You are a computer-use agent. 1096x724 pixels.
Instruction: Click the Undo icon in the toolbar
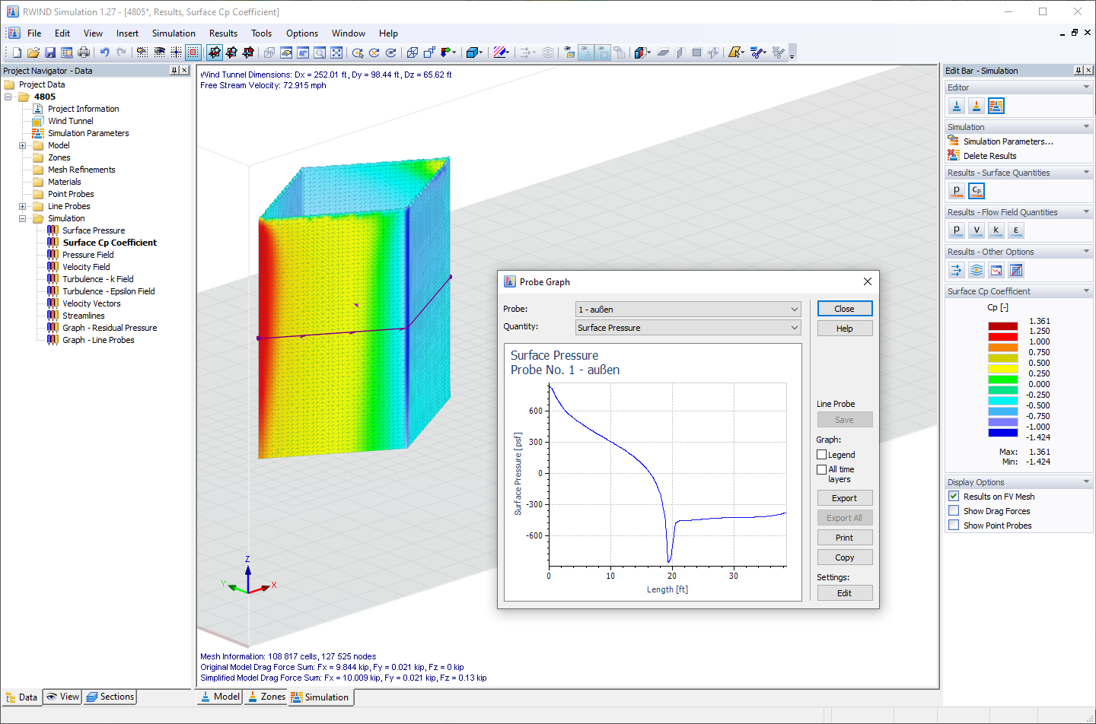[103, 52]
